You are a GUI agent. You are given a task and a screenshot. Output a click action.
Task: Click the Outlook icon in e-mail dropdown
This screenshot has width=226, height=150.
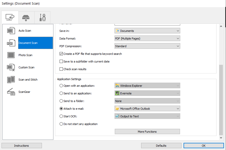[x=117, y=108]
